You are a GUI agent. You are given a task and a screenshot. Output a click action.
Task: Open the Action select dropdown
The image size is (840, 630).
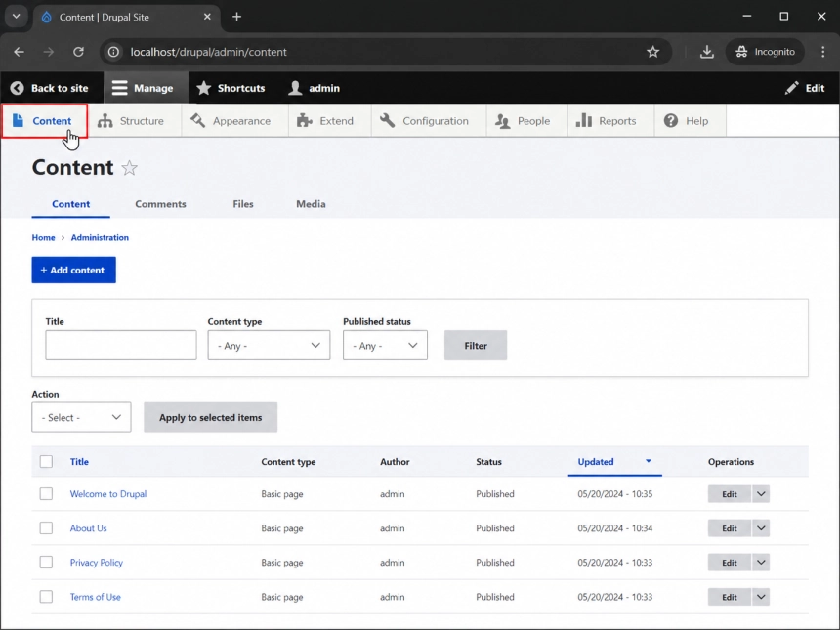tap(81, 417)
